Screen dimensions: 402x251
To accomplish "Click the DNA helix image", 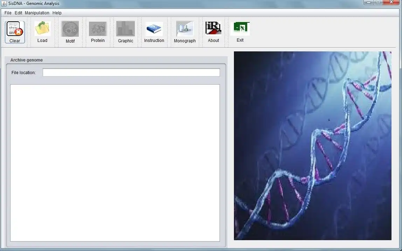I will click(x=312, y=146).
